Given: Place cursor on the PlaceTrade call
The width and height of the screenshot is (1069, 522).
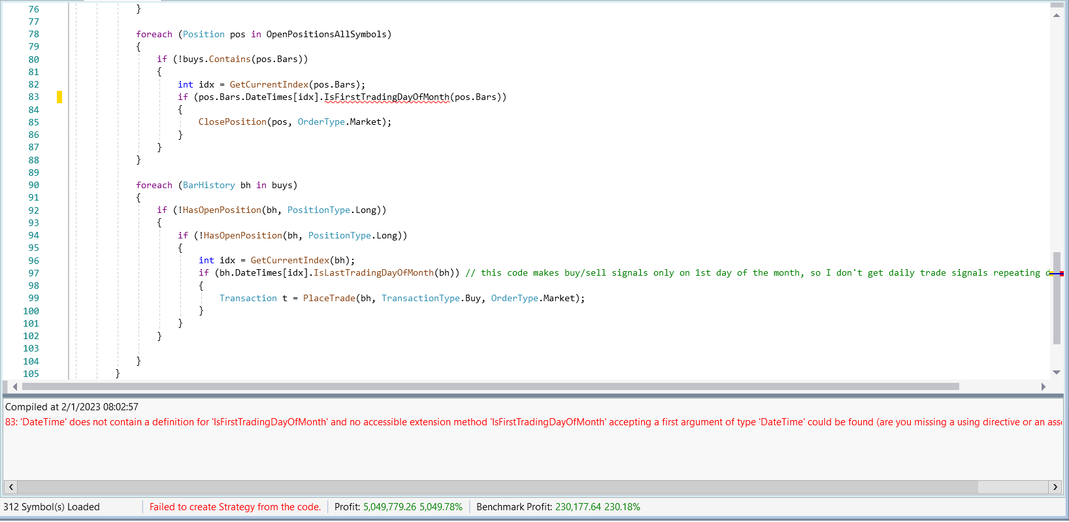Looking at the screenshot, I should [329, 299].
